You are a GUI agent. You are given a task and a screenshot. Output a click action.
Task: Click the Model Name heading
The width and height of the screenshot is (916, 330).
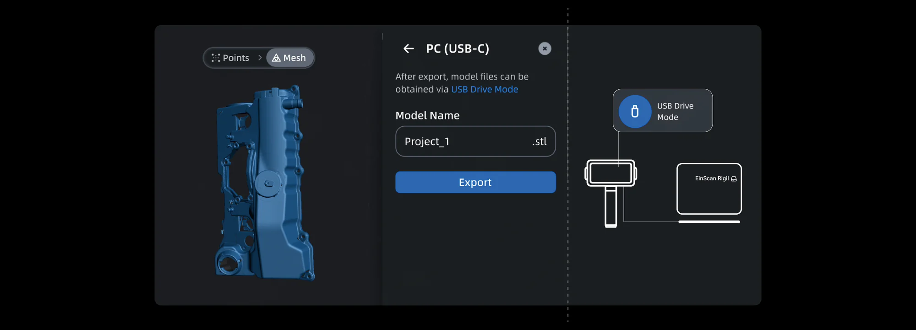427,115
